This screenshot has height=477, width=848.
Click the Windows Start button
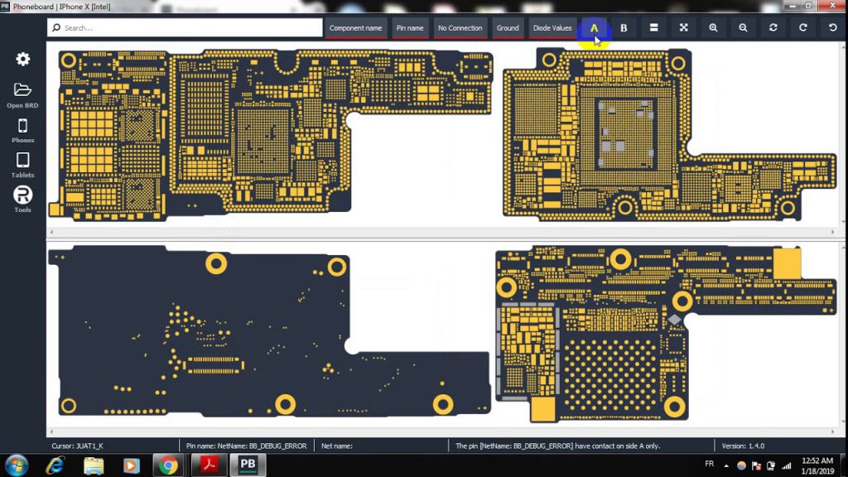pos(17,465)
